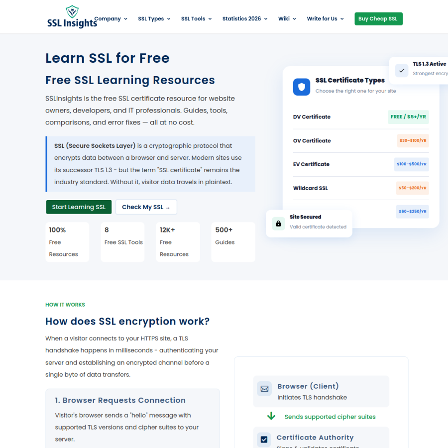448x448 pixels.
Task: Click the 8 Free SSL Tools stat card
Action: [x=122, y=242]
